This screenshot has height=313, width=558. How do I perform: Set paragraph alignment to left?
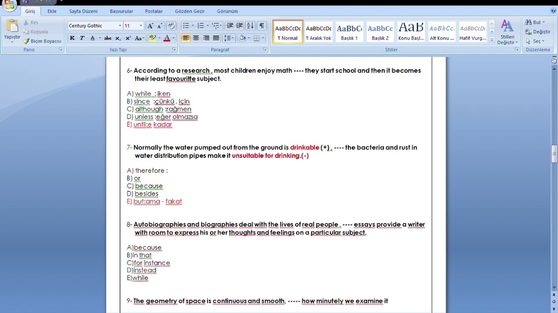[186, 38]
